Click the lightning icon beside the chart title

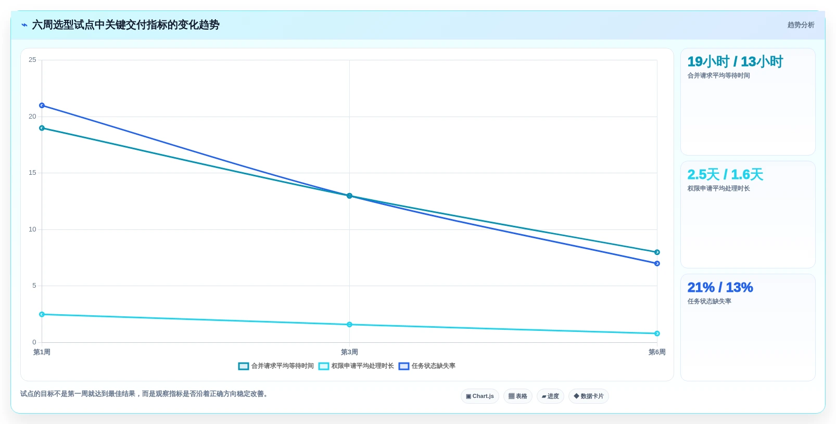(x=24, y=25)
